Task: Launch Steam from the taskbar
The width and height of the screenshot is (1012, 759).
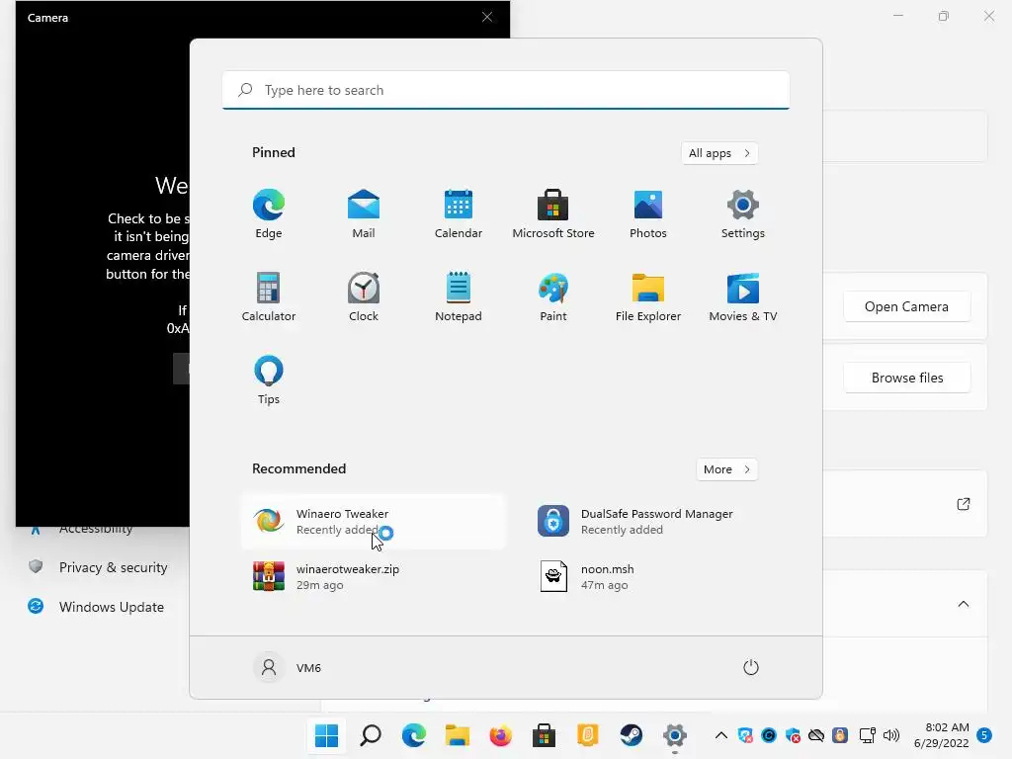Action: coord(632,735)
